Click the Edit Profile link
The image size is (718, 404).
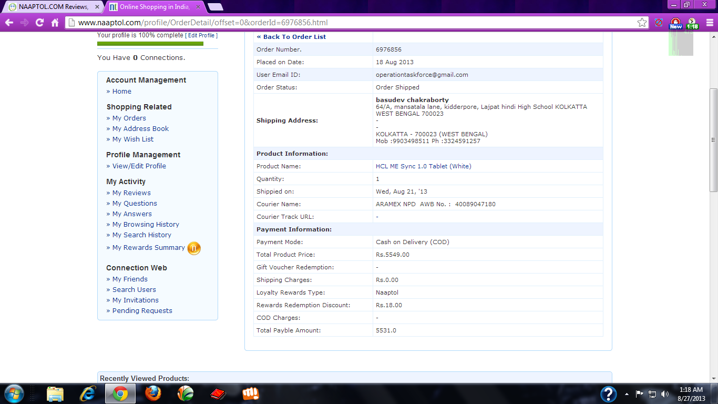[201, 35]
